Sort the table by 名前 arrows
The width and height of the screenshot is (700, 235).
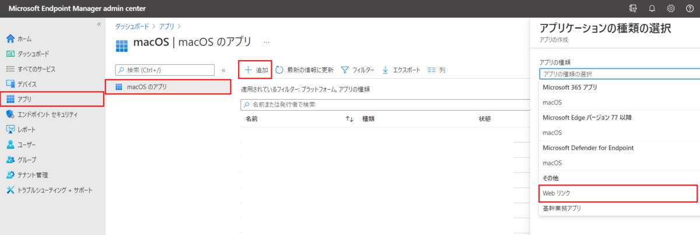pyautogui.click(x=350, y=119)
